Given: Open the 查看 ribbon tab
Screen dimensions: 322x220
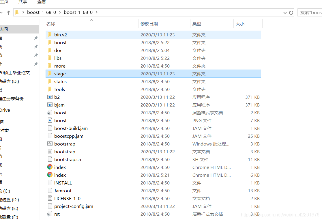Looking at the screenshot, I should (42, 2).
